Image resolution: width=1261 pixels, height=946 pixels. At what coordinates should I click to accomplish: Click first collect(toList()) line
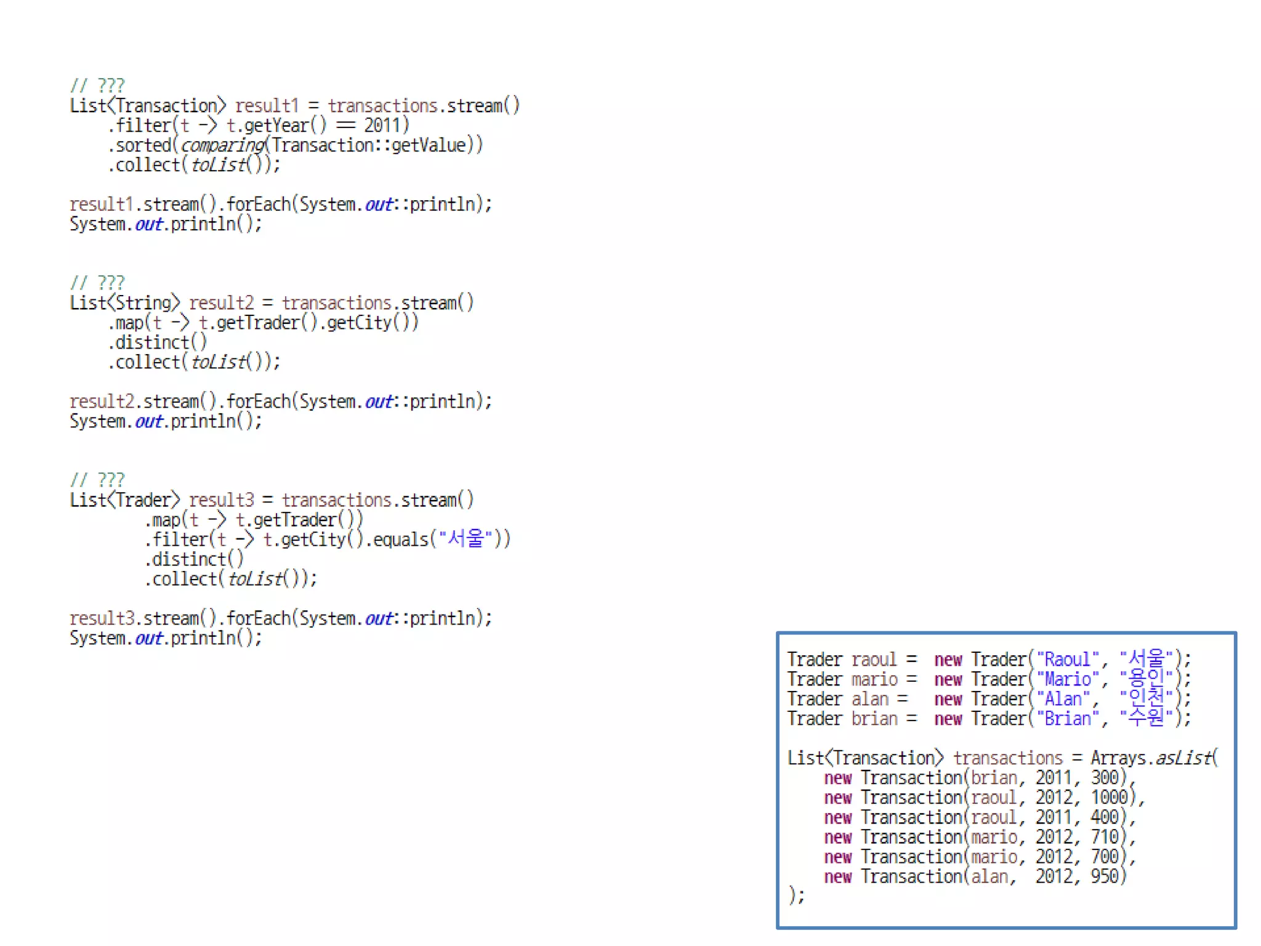click(195, 165)
